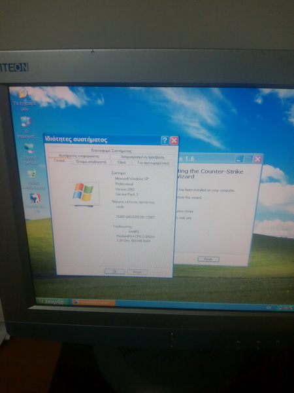Click OK in the System Properties dialog

point(114,271)
